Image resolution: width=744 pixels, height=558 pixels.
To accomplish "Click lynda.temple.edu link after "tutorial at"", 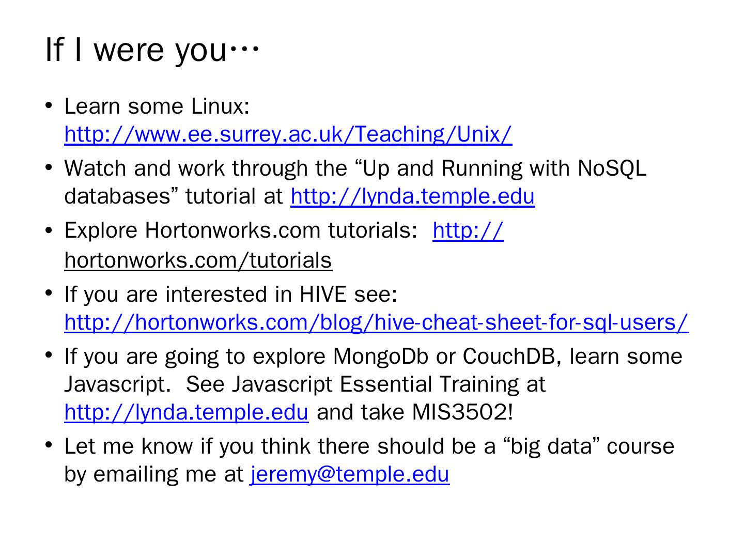I will tap(412, 196).
